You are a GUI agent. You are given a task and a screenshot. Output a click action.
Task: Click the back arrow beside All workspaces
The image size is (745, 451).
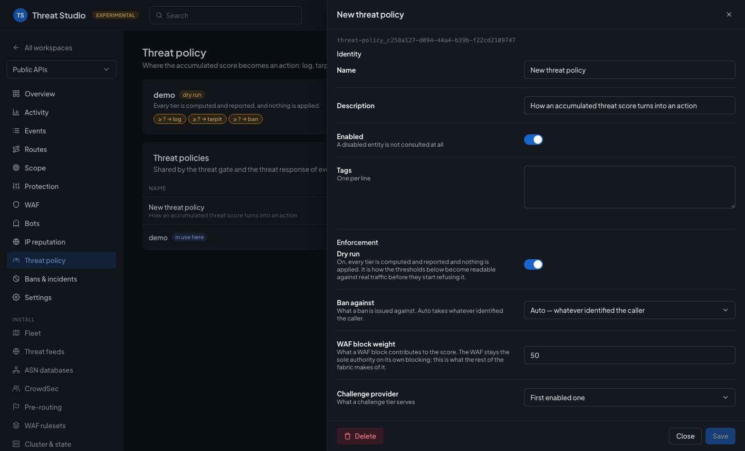point(16,47)
